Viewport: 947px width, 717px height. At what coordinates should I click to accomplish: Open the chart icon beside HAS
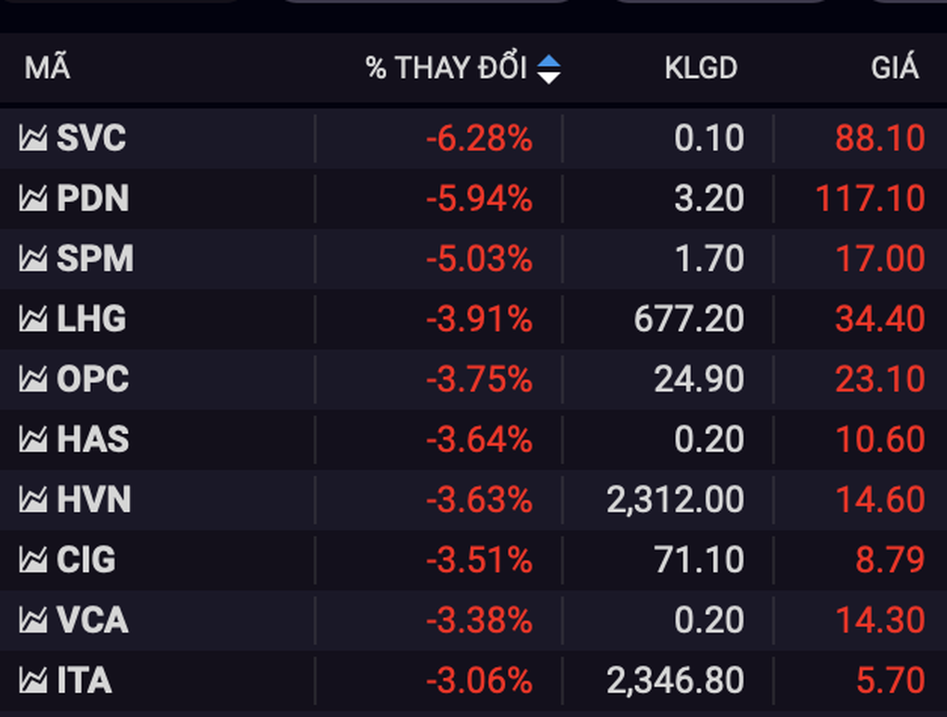pyautogui.click(x=32, y=440)
